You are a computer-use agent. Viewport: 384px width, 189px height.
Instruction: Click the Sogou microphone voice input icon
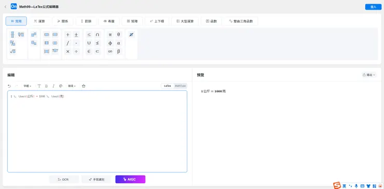pyautogui.click(x=356, y=186)
